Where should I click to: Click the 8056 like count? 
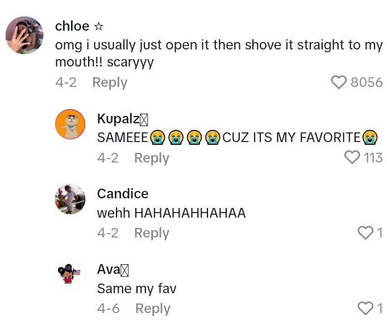pyautogui.click(x=367, y=82)
